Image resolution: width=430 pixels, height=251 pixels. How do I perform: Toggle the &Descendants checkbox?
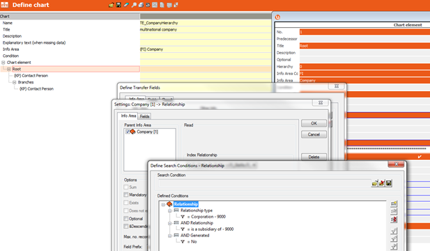click(x=126, y=227)
